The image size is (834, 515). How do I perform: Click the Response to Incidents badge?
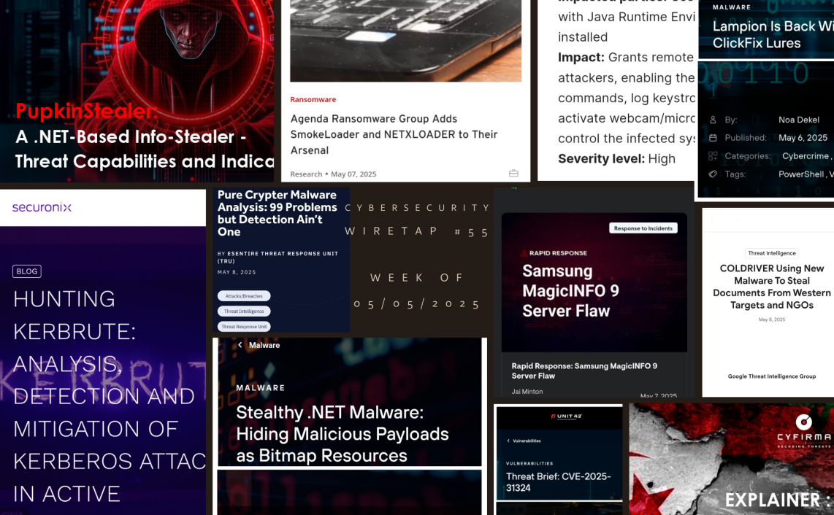[x=643, y=228]
